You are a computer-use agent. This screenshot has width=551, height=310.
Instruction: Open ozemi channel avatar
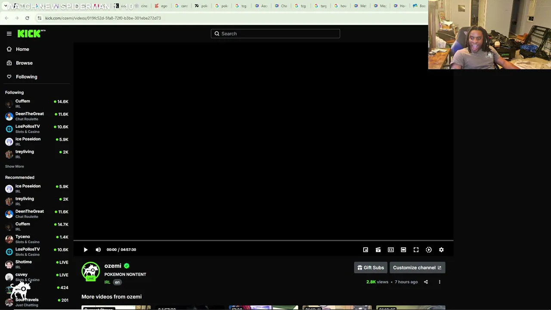tap(90, 271)
